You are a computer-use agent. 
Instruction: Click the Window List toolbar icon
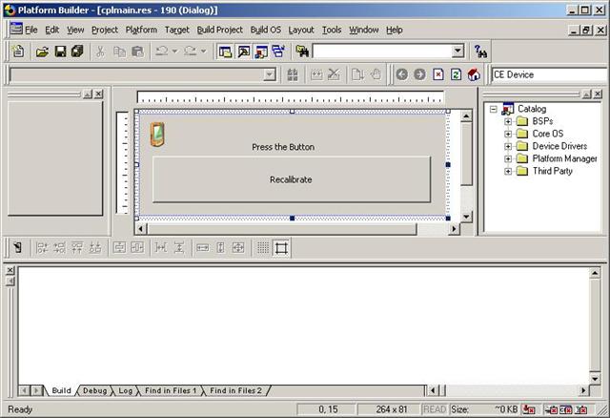[x=278, y=52]
